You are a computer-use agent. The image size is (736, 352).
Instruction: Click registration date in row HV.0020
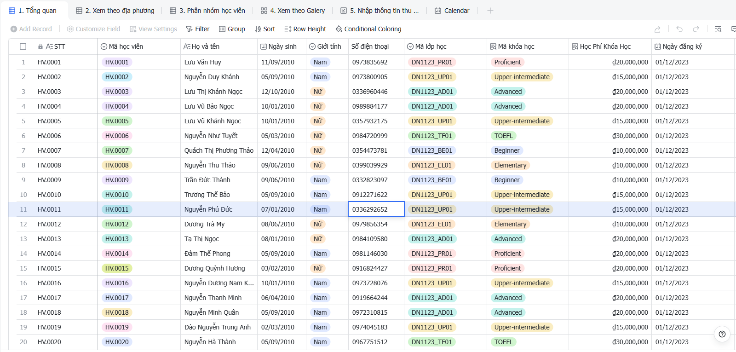[x=672, y=342]
